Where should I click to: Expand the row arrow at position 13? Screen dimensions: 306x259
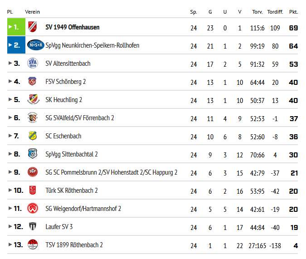click(x=10, y=244)
